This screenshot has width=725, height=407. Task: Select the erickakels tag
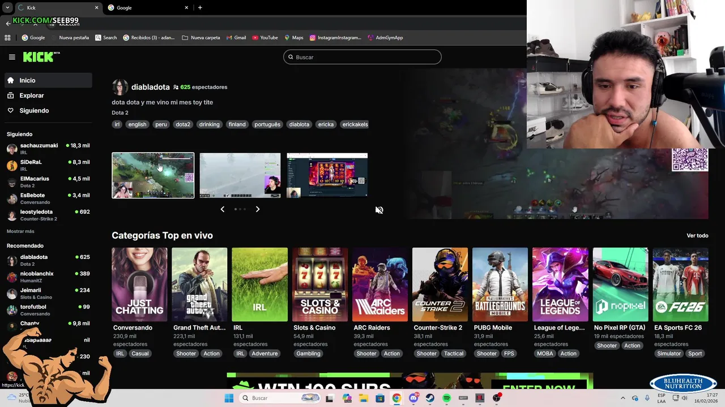click(x=355, y=124)
